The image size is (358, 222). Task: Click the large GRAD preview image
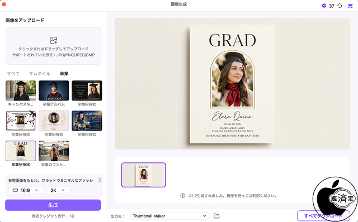click(x=233, y=84)
